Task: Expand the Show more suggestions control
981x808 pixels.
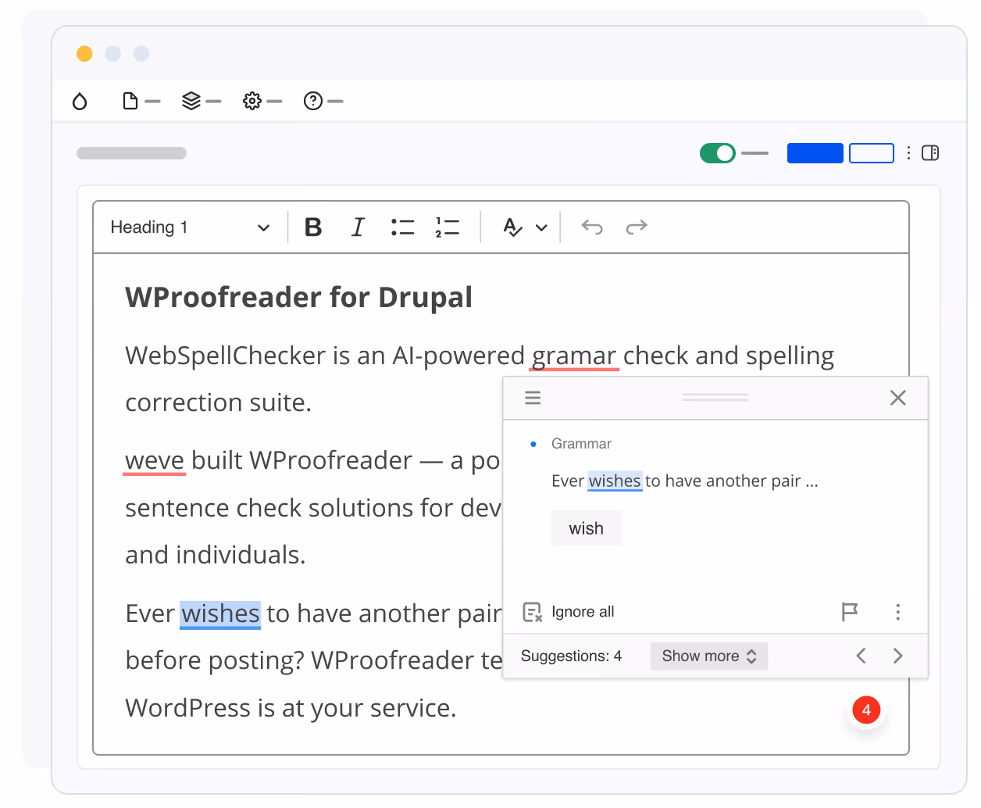Action: point(708,656)
